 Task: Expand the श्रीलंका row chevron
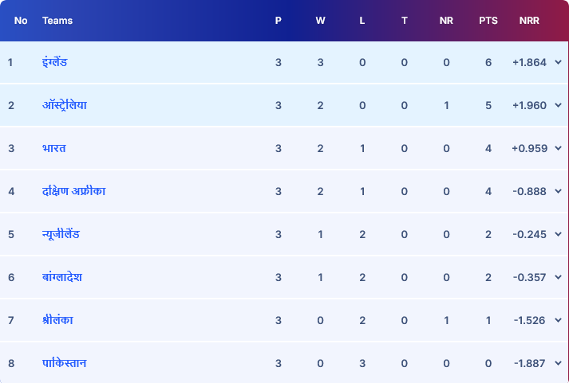[557, 320]
